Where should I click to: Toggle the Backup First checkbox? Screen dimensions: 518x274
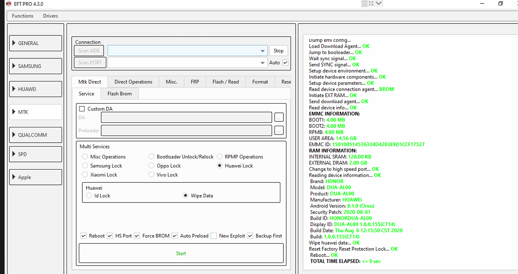(250, 236)
